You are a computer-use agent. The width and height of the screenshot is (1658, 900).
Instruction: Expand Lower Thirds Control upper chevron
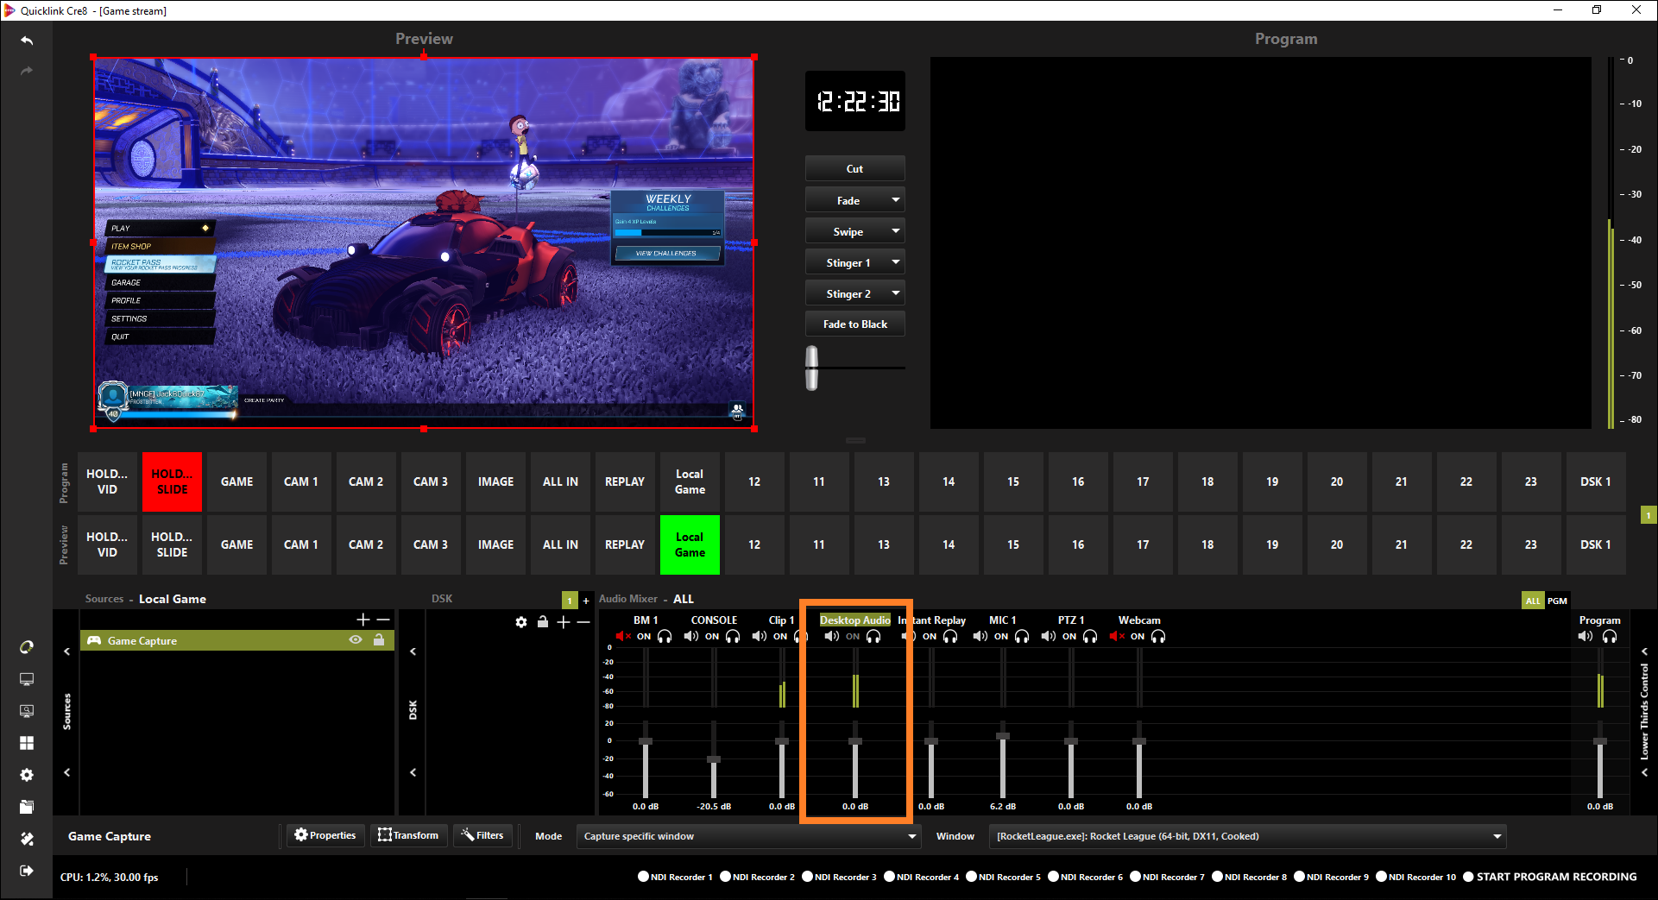pos(1644,651)
